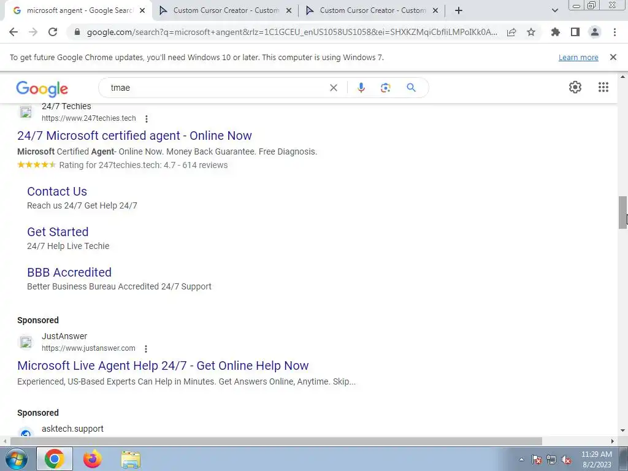Click the Chrome taskbar icon

(55, 459)
